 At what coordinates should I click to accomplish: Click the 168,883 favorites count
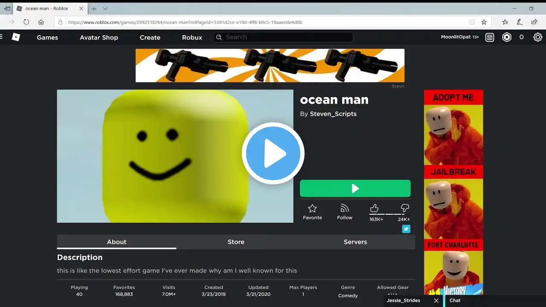pos(124,294)
